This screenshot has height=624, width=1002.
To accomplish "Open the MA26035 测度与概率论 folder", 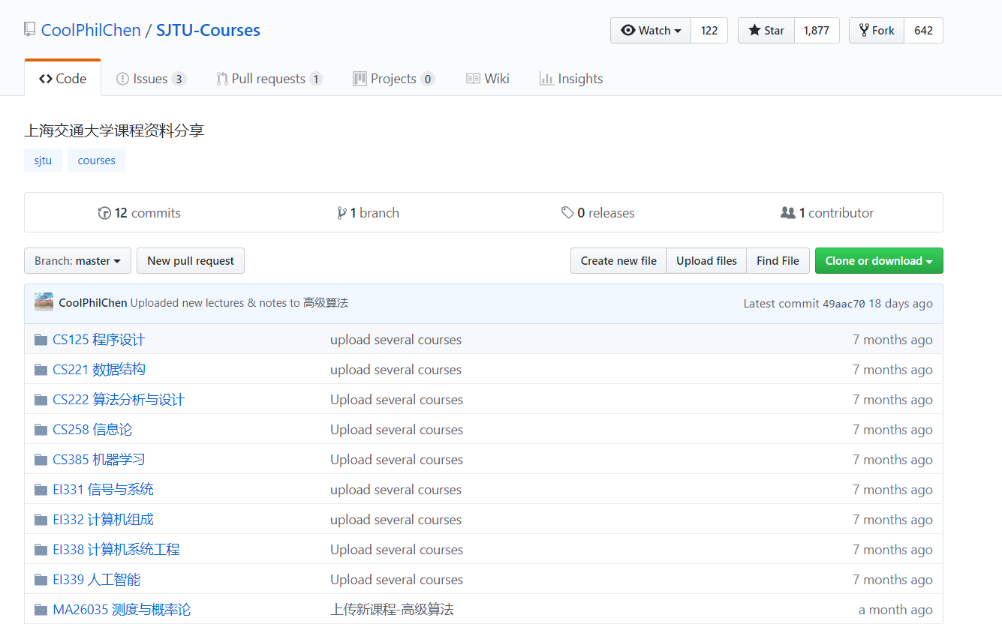I will point(122,610).
